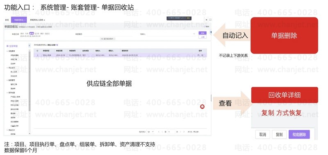
Task: Click the 全部单据 grid icon
Action: pos(7,46)
